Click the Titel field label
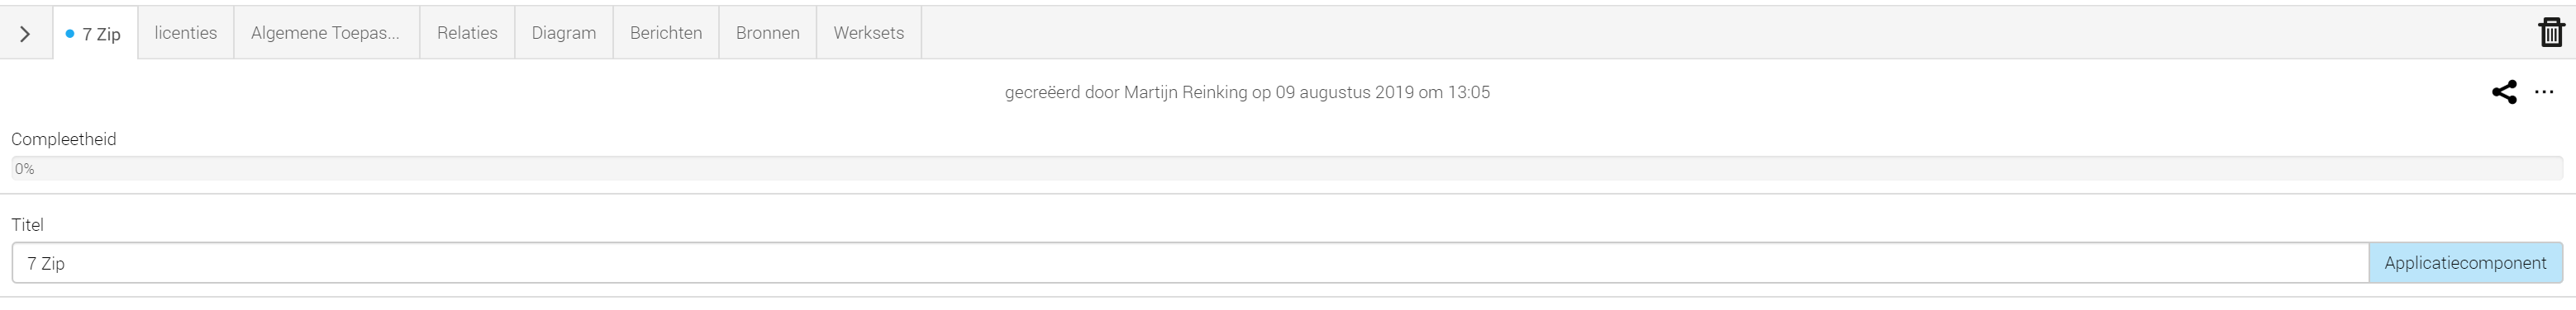The width and height of the screenshot is (2576, 310). 28,225
